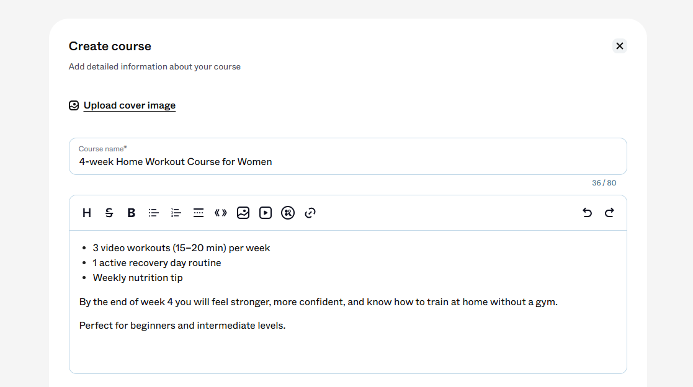This screenshot has width=693, height=387.
Task: Apply heading style with the H icon
Action: 87,213
